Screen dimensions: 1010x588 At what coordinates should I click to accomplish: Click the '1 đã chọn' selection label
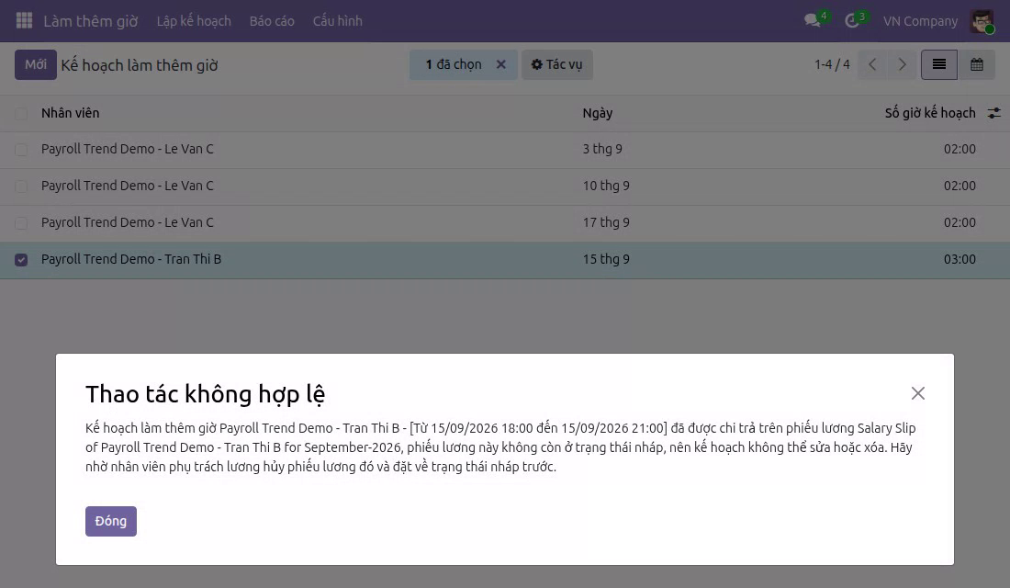coord(454,64)
